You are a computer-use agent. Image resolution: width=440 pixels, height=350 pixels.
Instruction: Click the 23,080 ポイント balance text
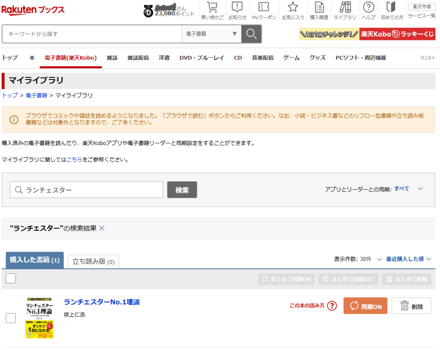pos(174,13)
